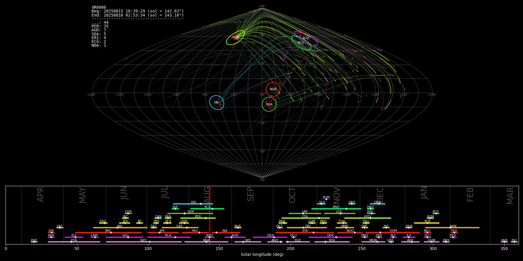The width and height of the screenshot is (523, 261).
Task: Click the DRA shower label in timeline
Action: 282,221
